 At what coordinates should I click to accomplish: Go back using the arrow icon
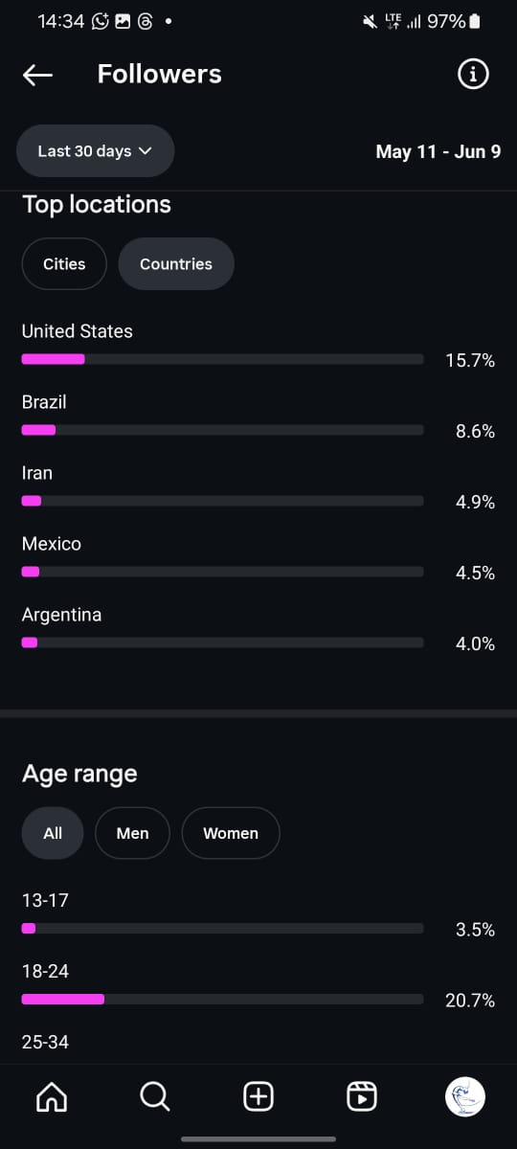[37, 75]
